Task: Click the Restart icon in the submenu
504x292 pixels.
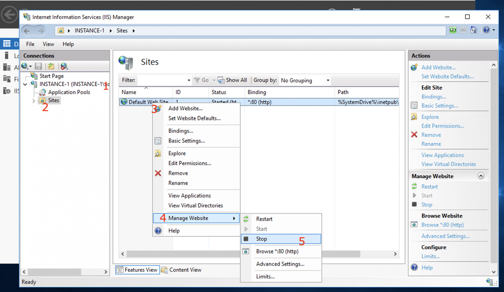Action: tap(246, 219)
